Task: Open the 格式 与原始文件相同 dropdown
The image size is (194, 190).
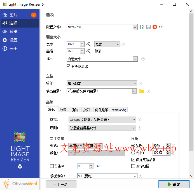Action: pos(85,146)
